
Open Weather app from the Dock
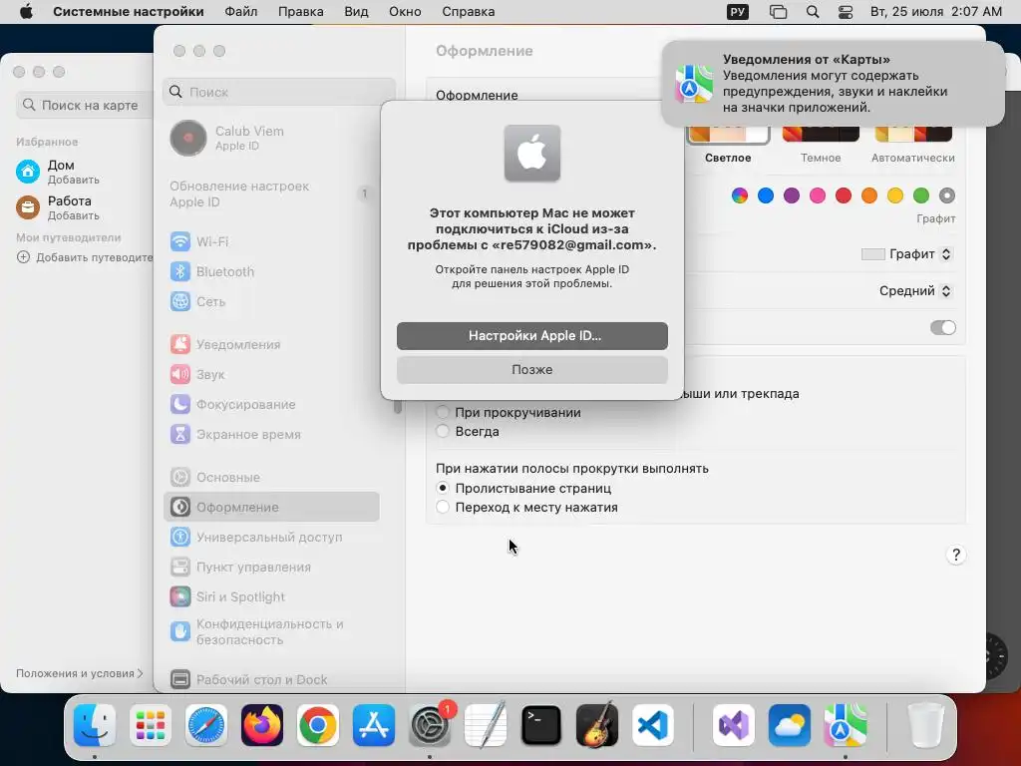click(790, 725)
